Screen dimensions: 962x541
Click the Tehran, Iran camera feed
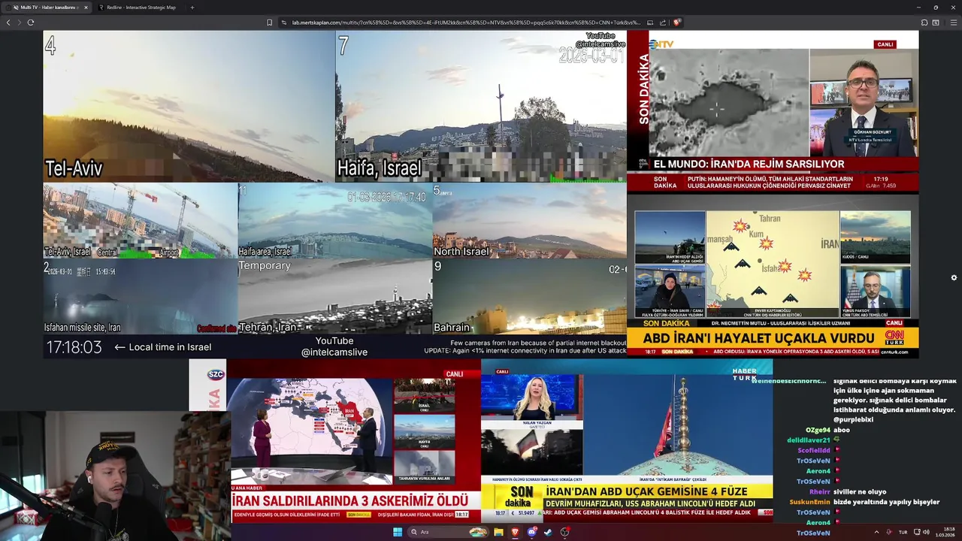tap(335, 297)
